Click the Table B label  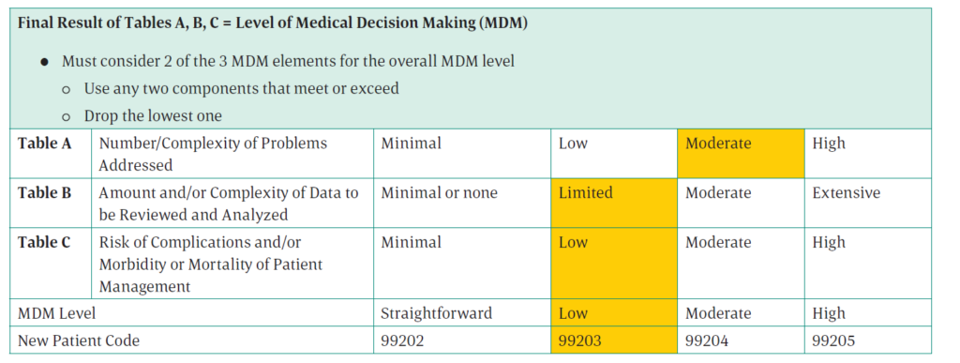[44, 193]
